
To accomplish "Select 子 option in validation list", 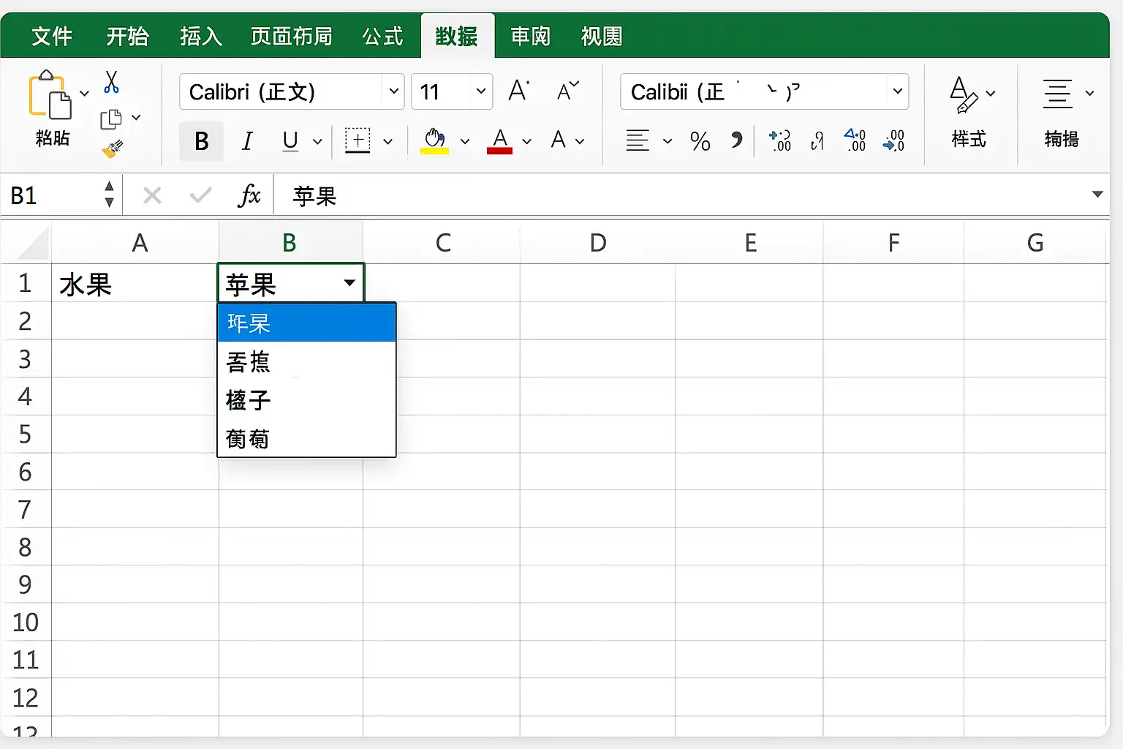I will coord(306,400).
